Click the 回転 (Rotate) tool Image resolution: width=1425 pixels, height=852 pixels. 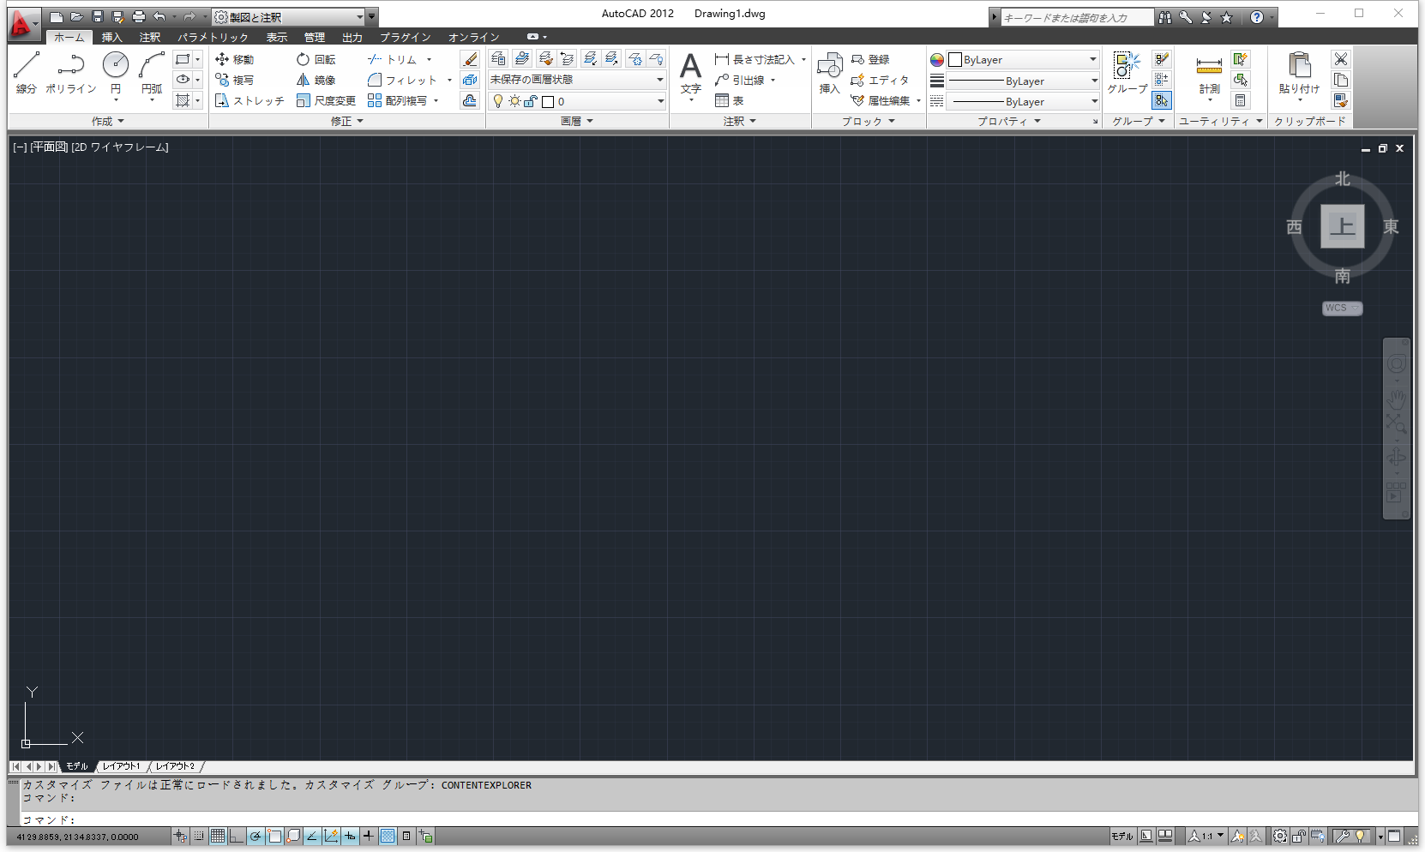(316, 59)
